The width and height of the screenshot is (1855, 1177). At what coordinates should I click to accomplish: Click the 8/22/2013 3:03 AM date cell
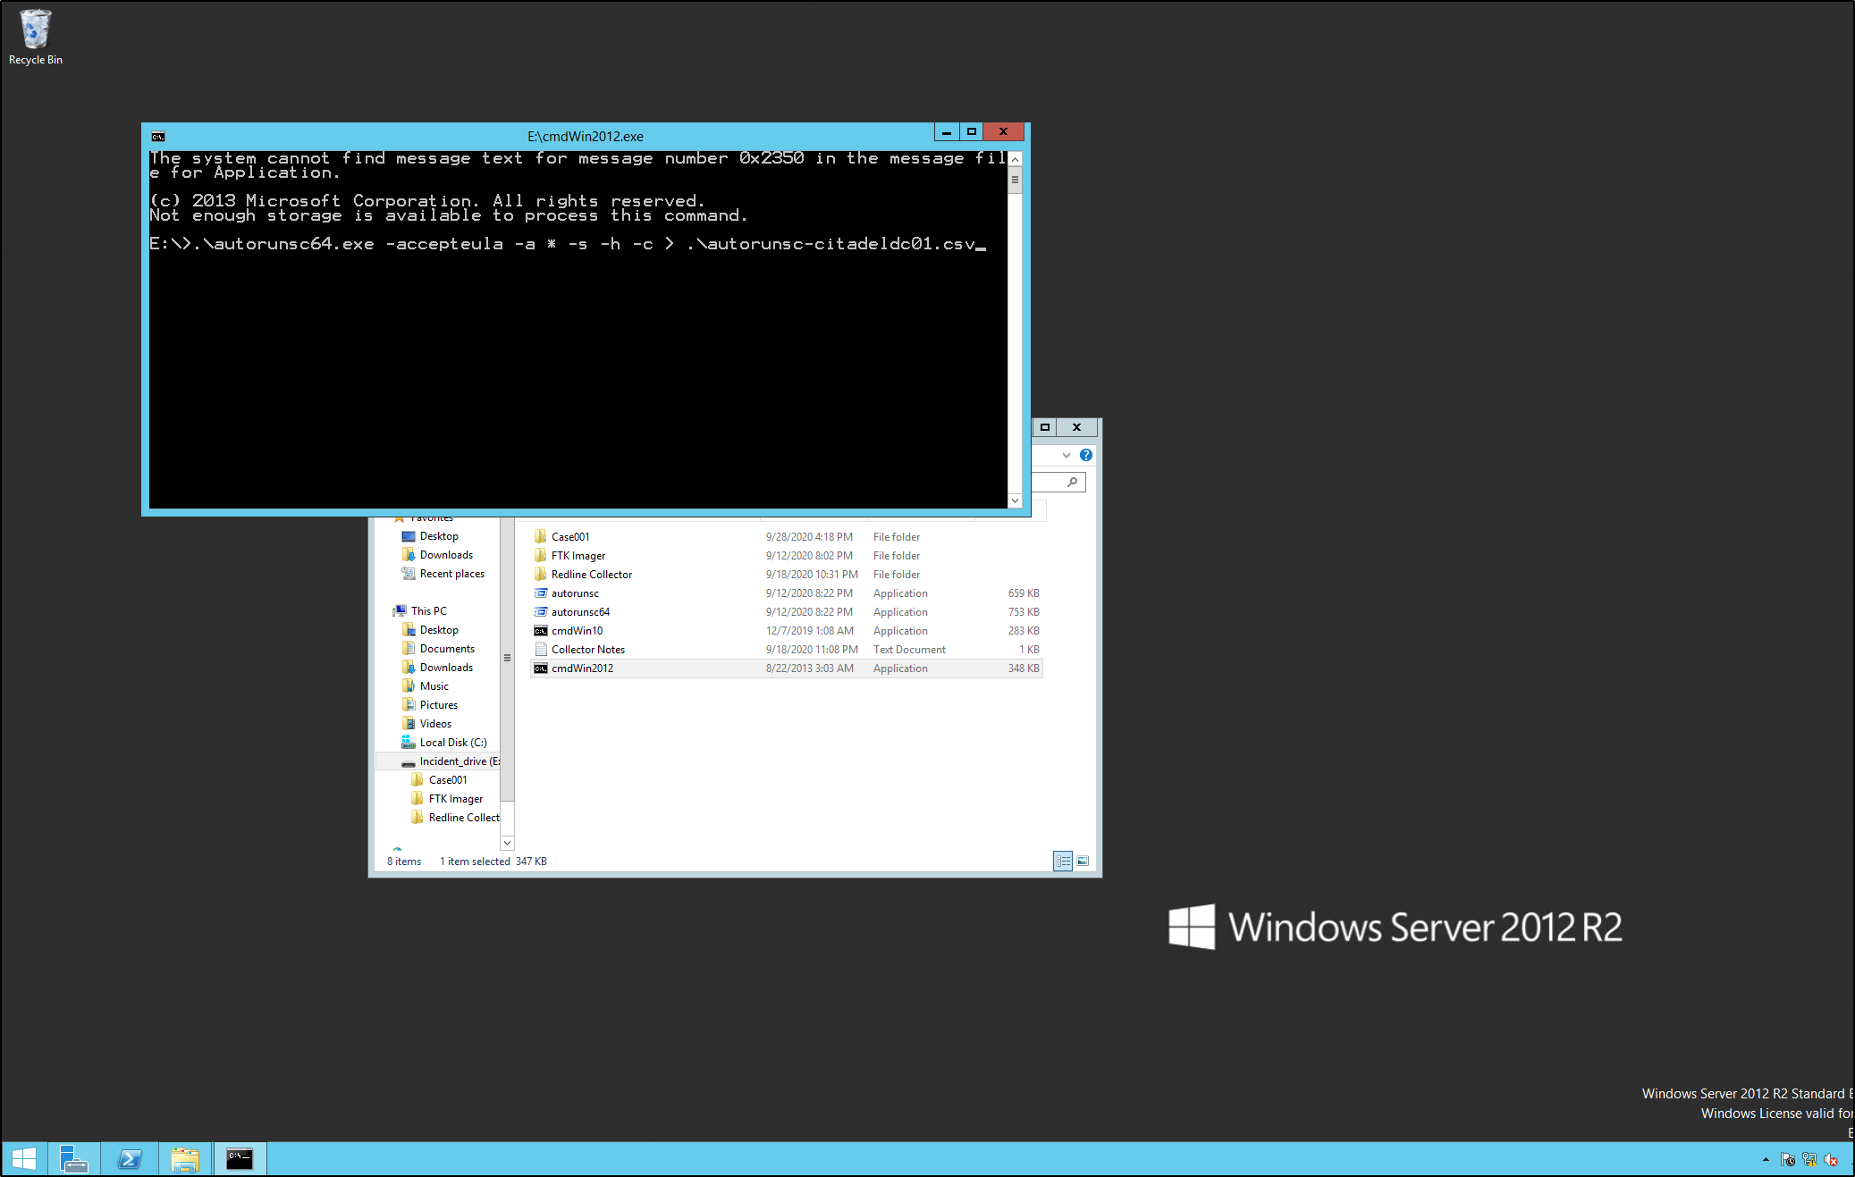pos(809,668)
